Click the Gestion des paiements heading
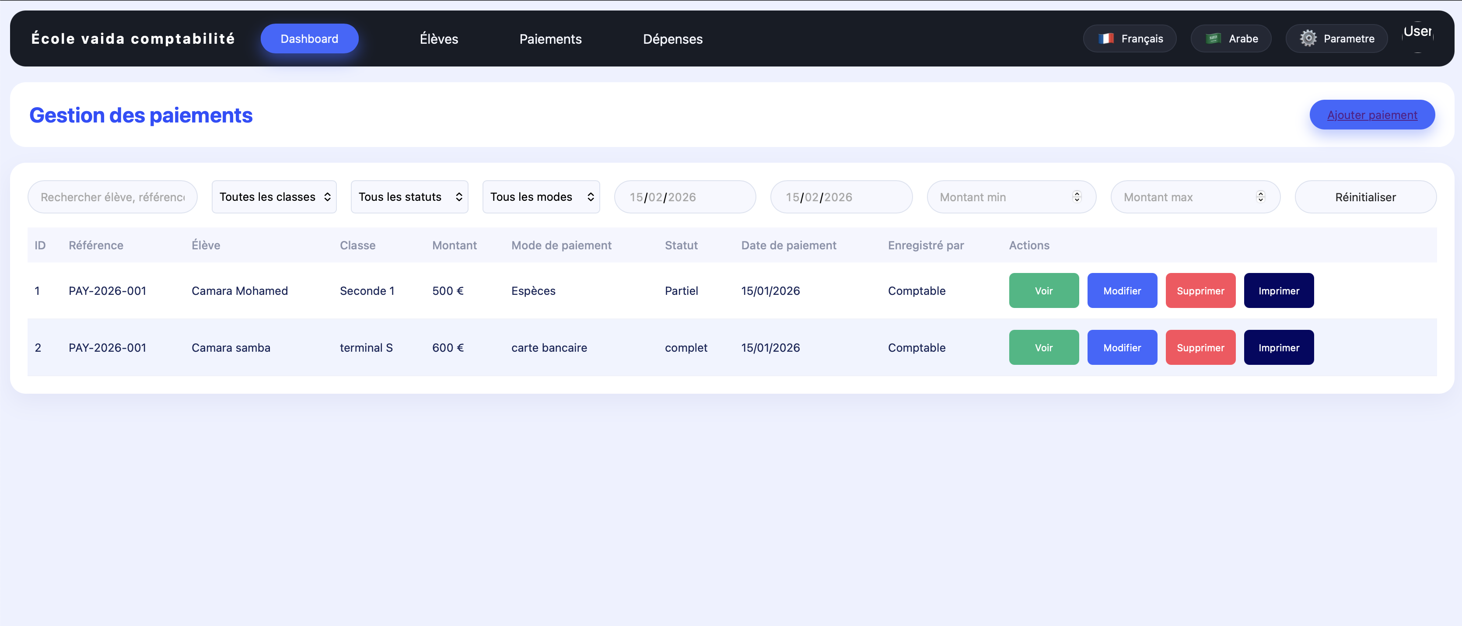The height and width of the screenshot is (626, 1462). [x=141, y=115]
